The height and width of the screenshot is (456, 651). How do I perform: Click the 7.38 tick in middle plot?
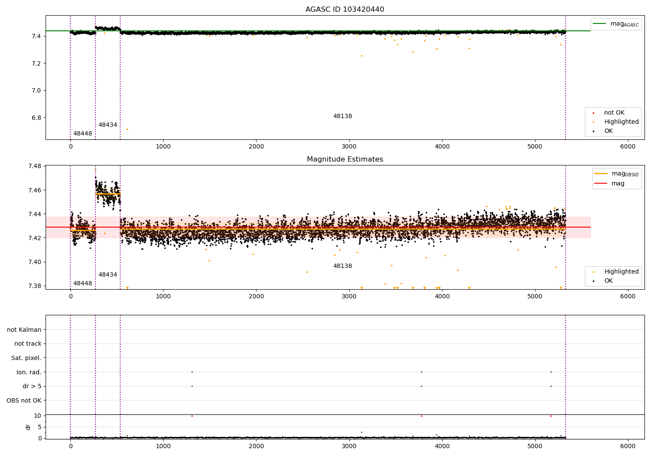point(34,286)
